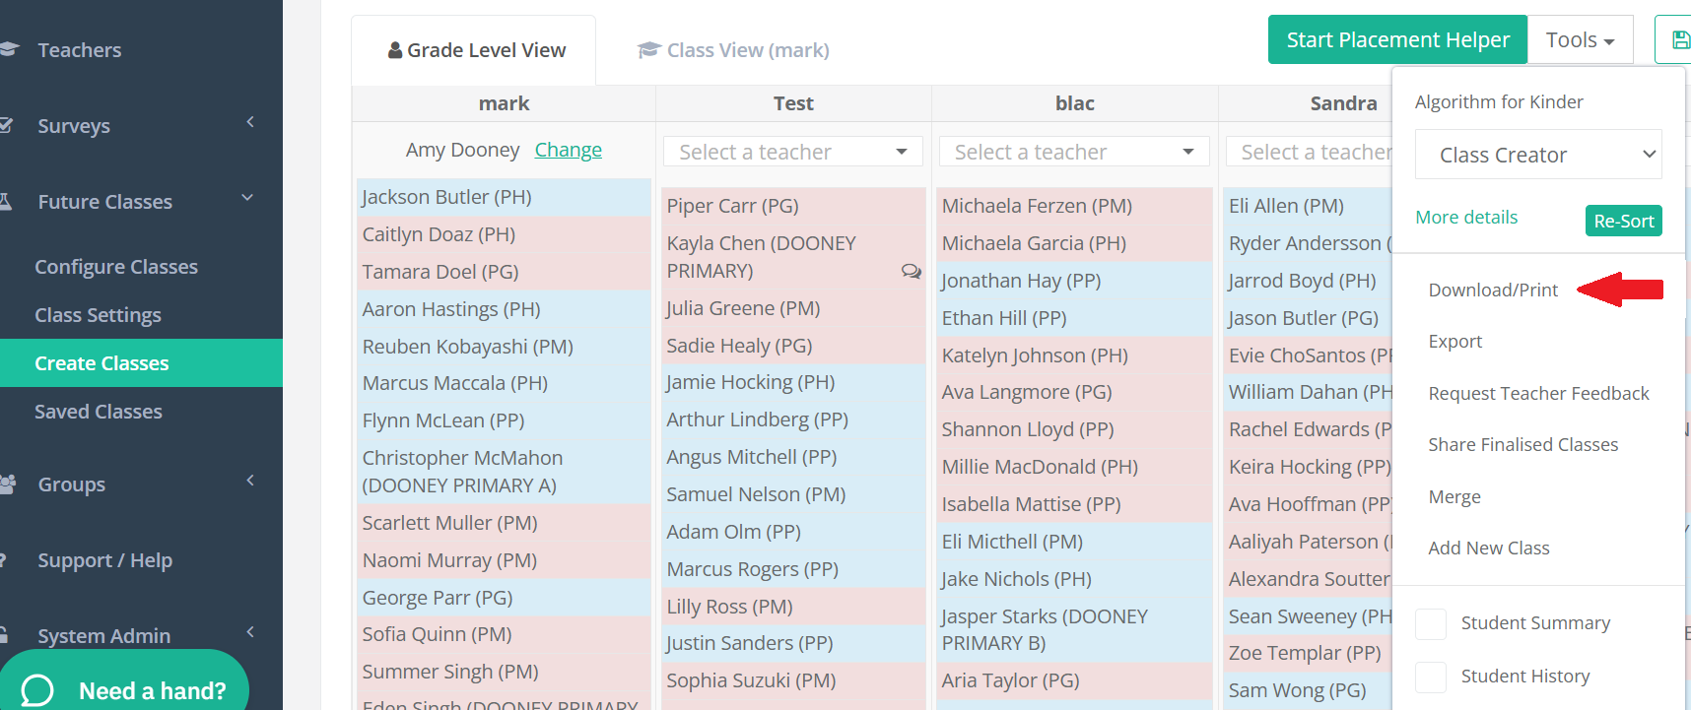Select student Piper Carr (PG)
Image resolution: width=1691 pixels, height=710 pixels.
(793, 206)
